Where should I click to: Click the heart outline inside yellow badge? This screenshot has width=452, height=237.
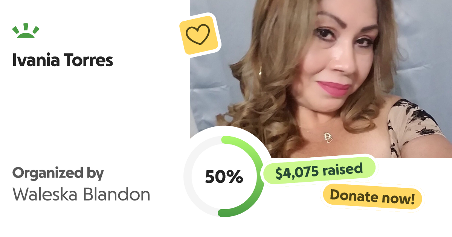click(x=198, y=34)
